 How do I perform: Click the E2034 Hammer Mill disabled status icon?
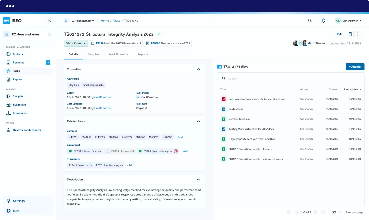[x=108, y=151]
